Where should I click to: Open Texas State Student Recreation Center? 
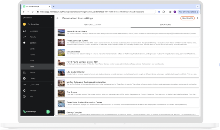[x=127, y=103]
